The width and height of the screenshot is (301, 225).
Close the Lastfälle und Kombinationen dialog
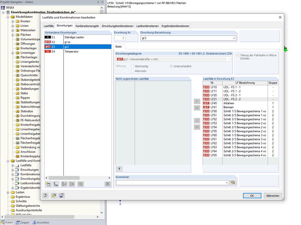click(280, 17)
